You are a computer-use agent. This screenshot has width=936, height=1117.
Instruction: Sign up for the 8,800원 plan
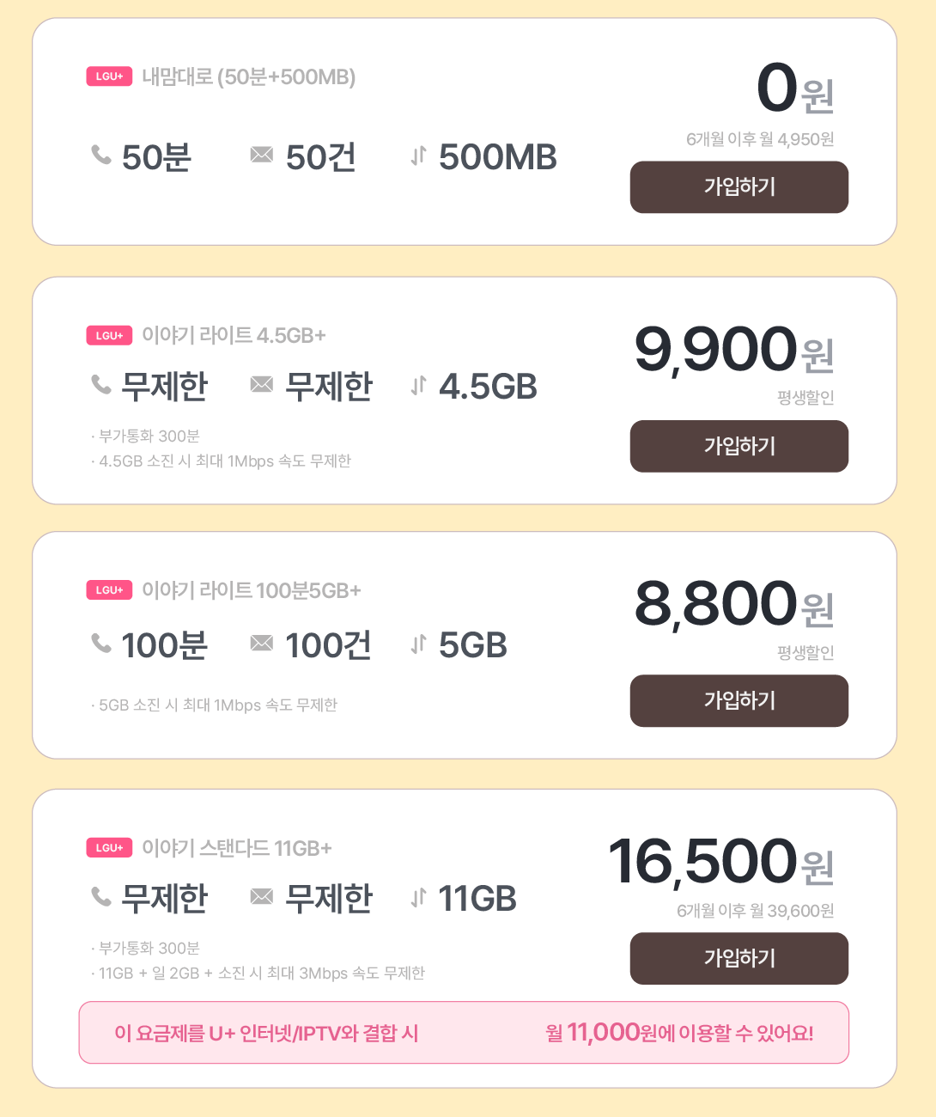738,701
